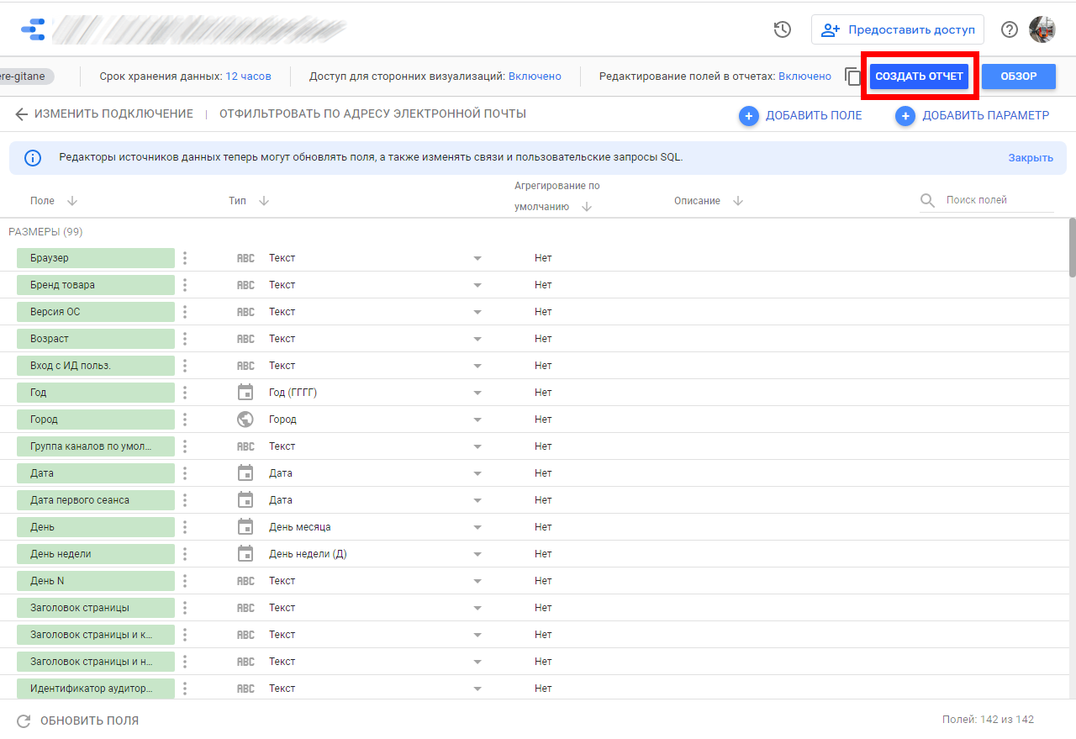Viewport: 1076px width, 739px height.
Task: Click the Обновить поля refresh icon
Action: coord(24,721)
